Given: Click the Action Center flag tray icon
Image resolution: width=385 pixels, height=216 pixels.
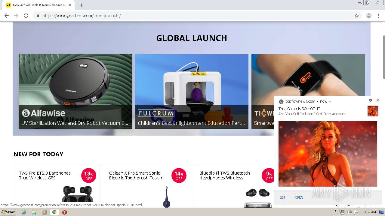Looking at the screenshot, I should (x=356, y=212).
